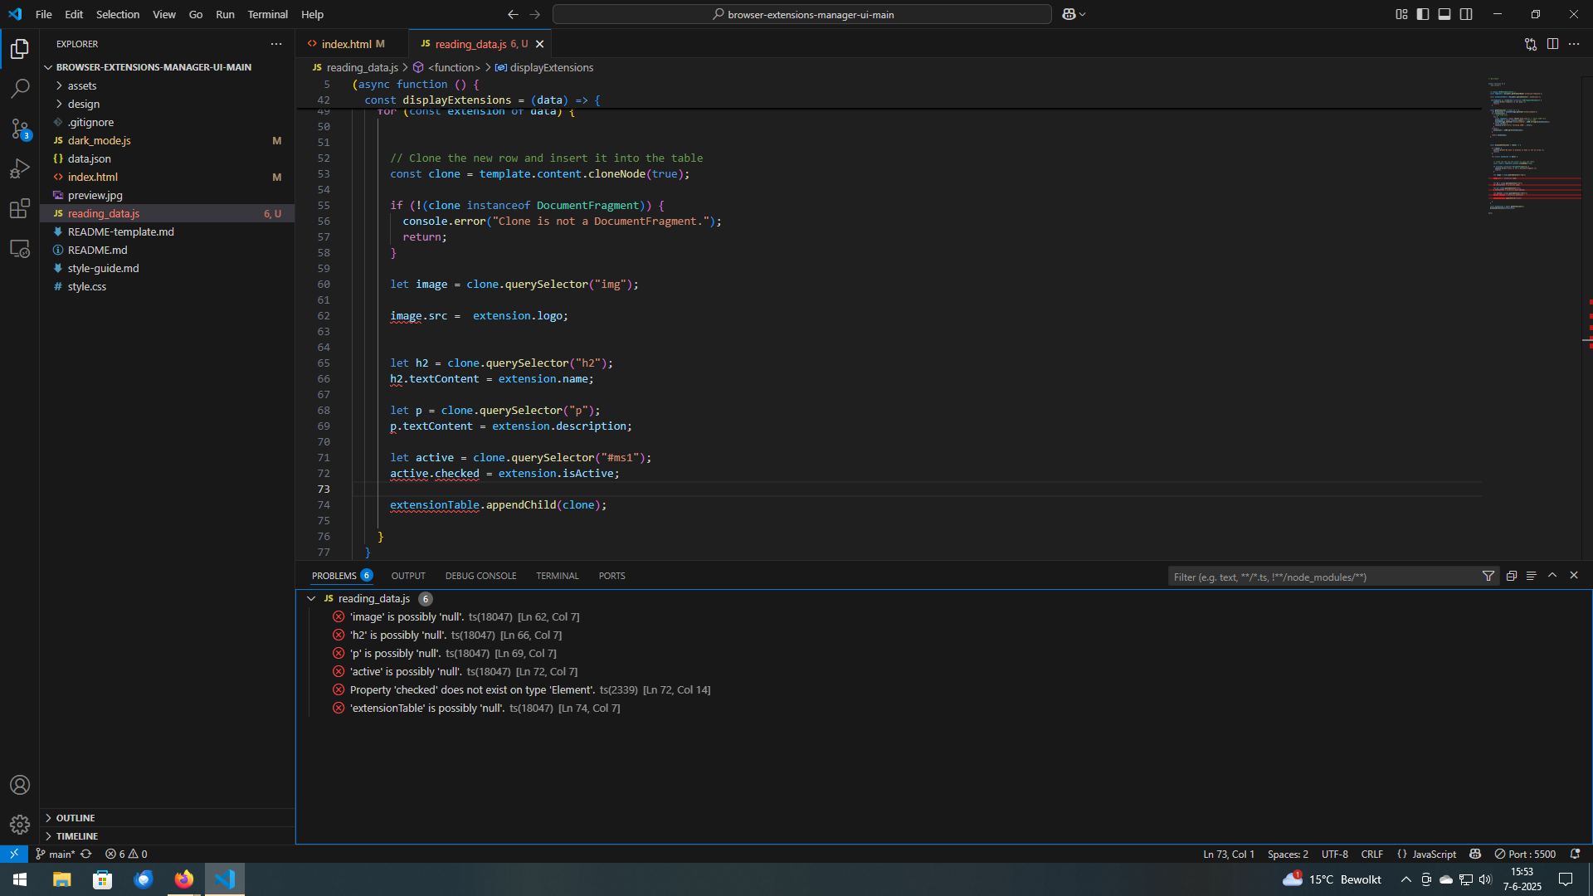The width and height of the screenshot is (1593, 896).
Task: Click the split editor right icon
Action: click(1552, 44)
